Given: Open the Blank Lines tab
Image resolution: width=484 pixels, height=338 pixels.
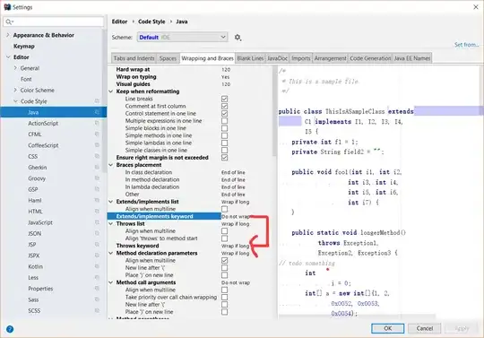Looking at the screenshot, I should 250,58.
